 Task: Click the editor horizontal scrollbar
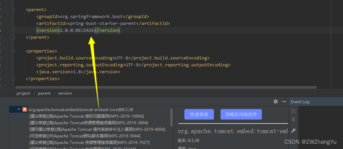point(166,87)
